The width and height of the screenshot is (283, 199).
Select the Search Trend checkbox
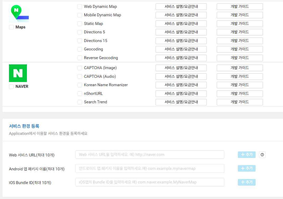[80, 102]
